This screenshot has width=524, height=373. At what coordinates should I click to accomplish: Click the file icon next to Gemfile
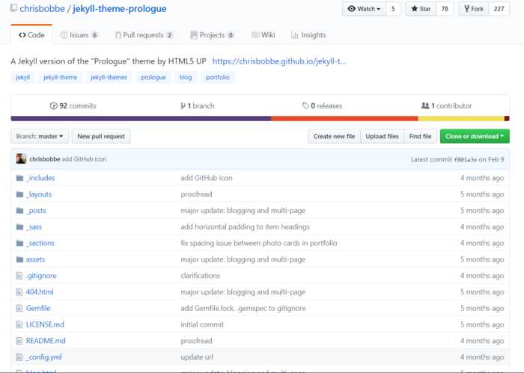coord(19,308)
